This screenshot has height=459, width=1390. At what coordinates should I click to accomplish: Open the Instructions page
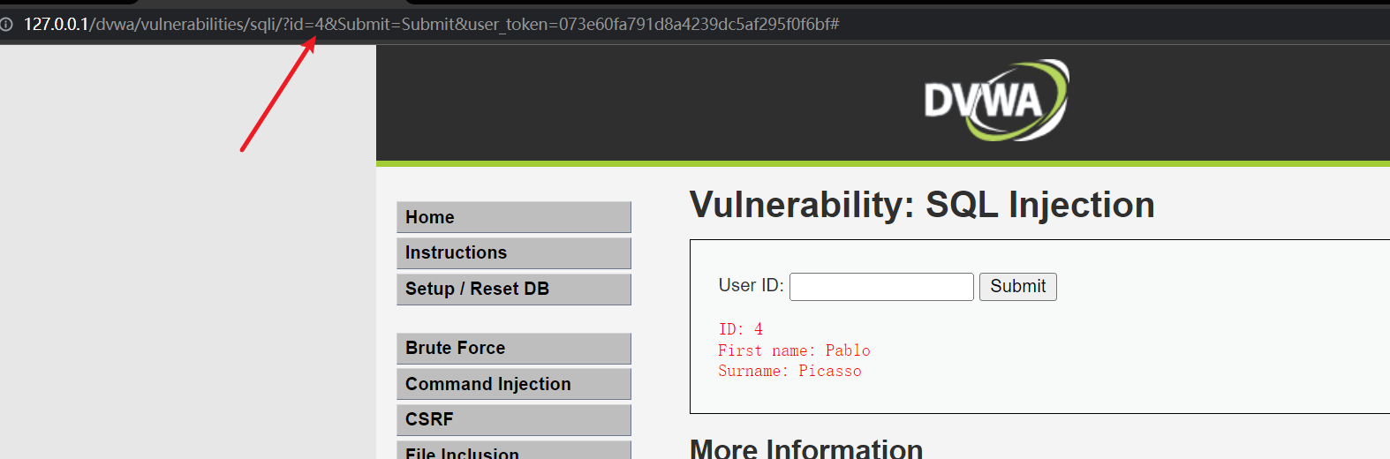coord(514,253)
